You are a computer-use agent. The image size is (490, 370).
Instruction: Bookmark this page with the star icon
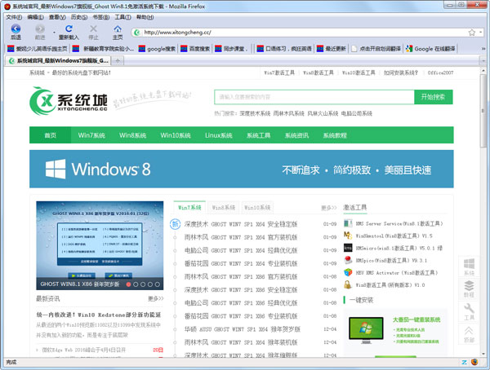[x=471, y=32]
